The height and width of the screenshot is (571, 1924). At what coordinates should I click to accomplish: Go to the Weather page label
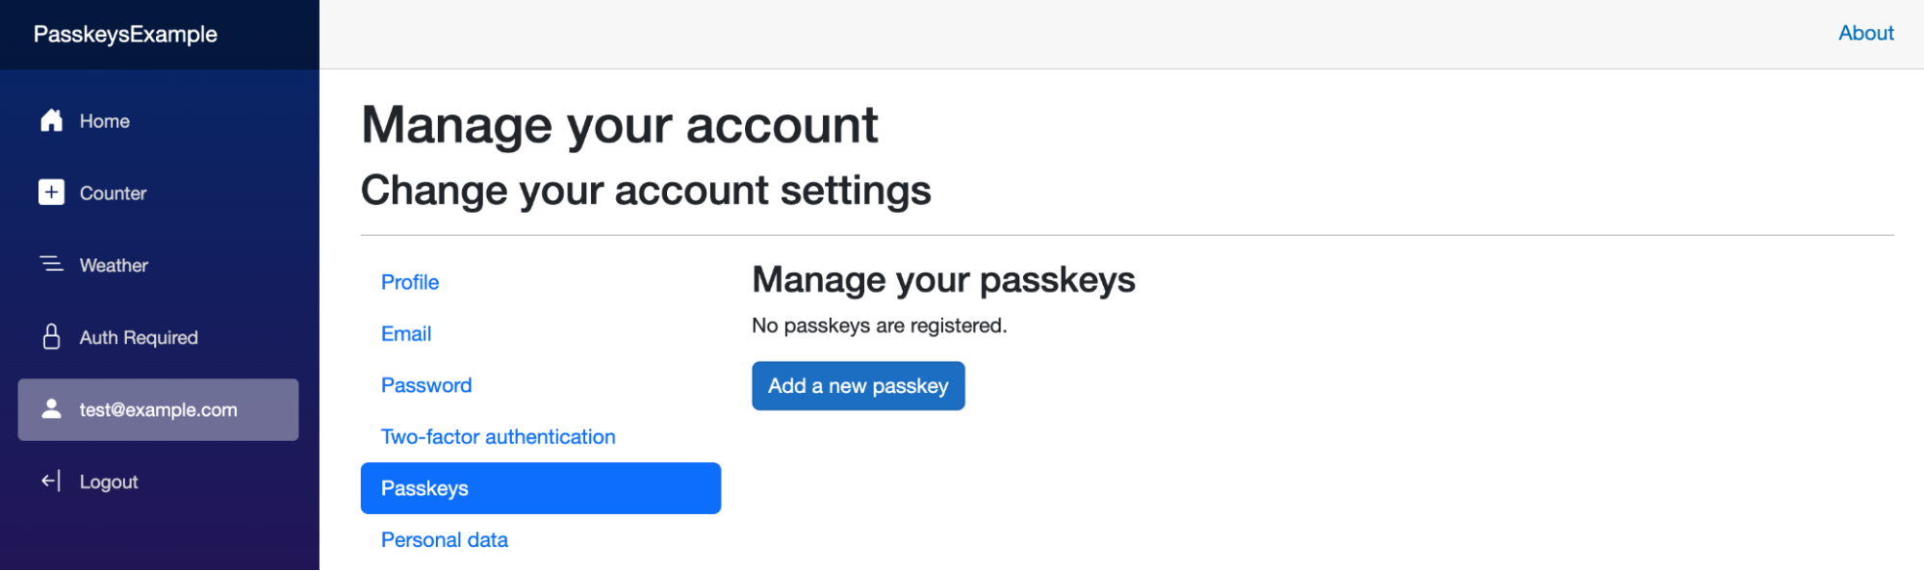coord(114,266)
